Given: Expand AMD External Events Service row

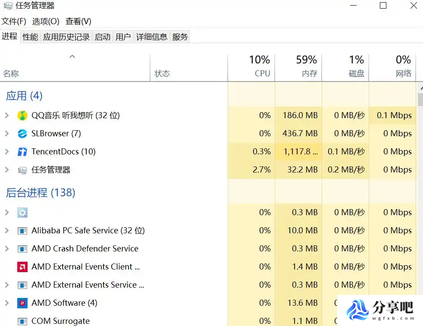Looking at the screenshot, I should tap(7, 285).
